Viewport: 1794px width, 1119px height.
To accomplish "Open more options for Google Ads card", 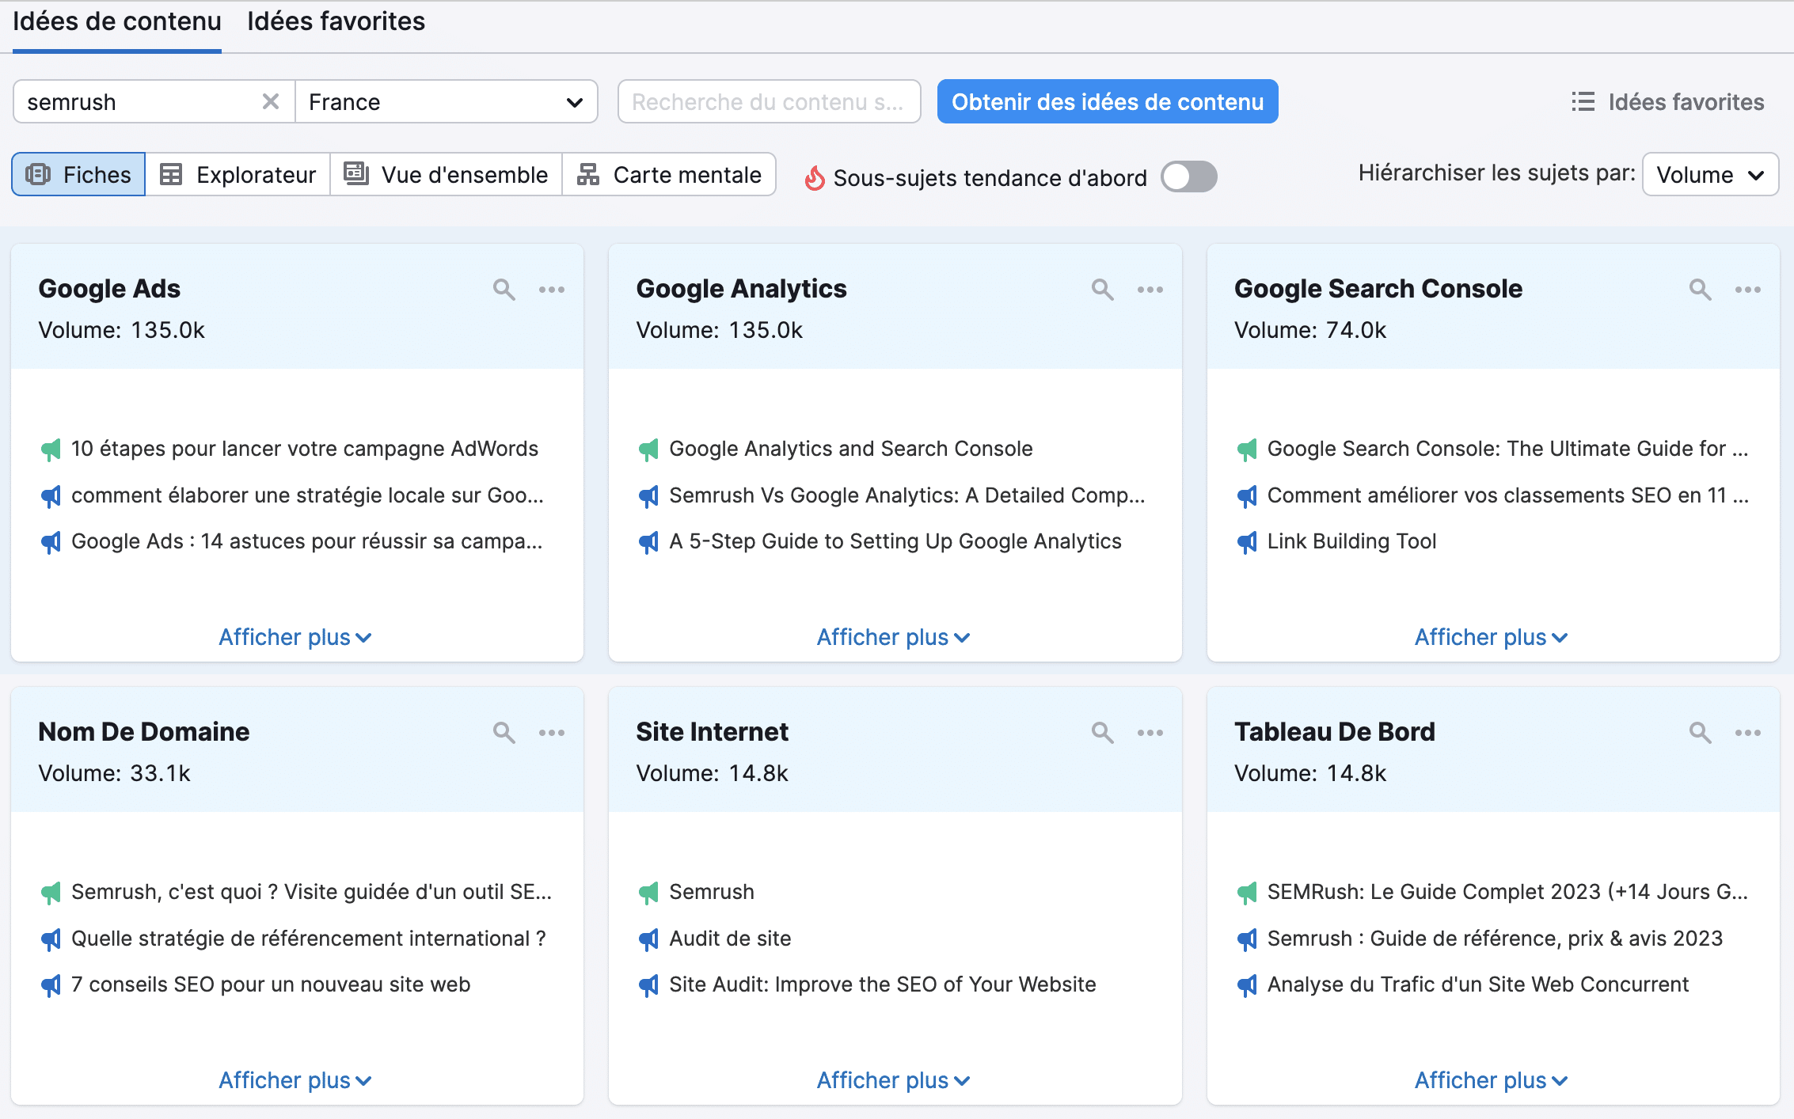I will (x=552, y=290).
